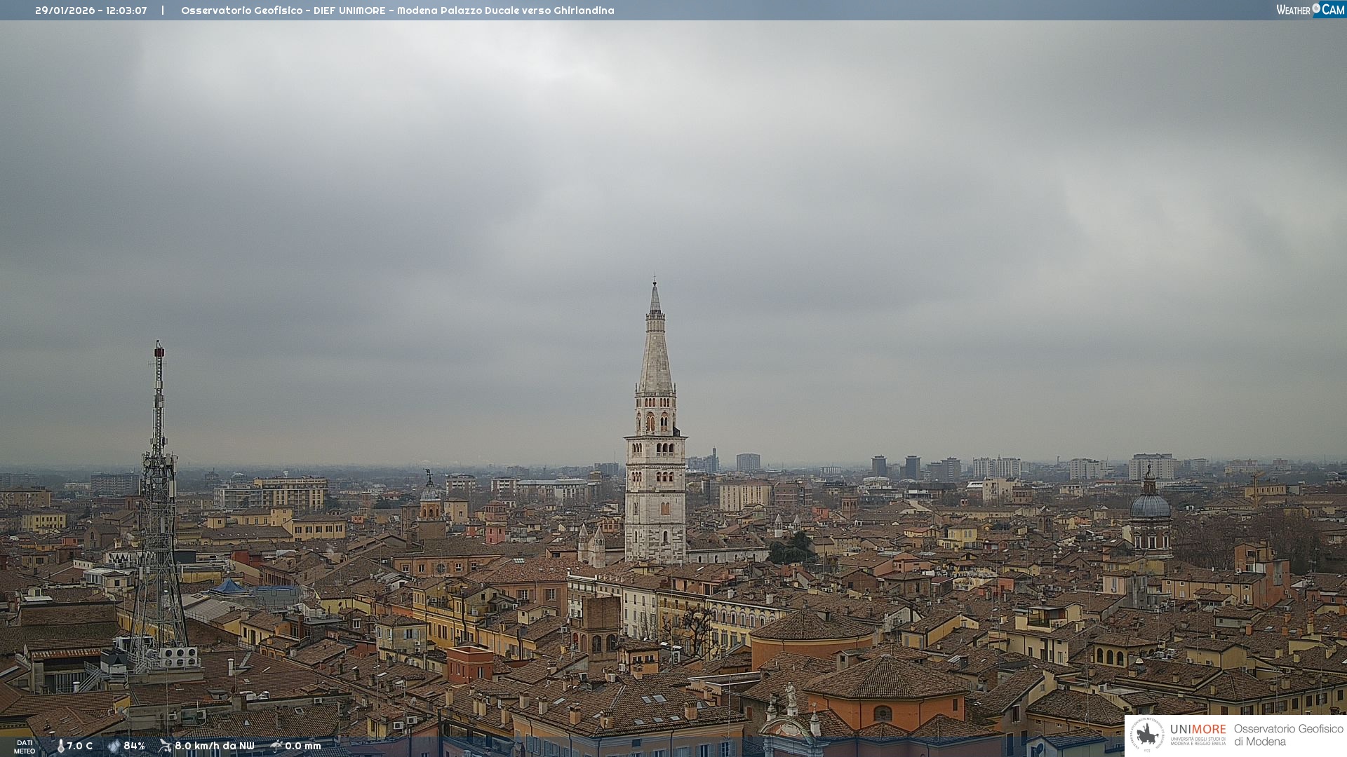The width and height of the screenshot is (1347, 757).
Task: Click the camera lens in WeatherCam logo
Action: pyautogui.click(x=1316, y=8)
